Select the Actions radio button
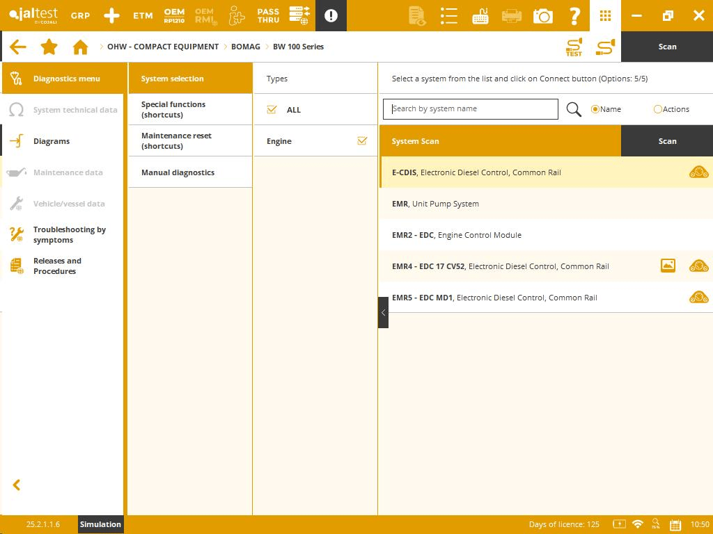 [658, 109]
